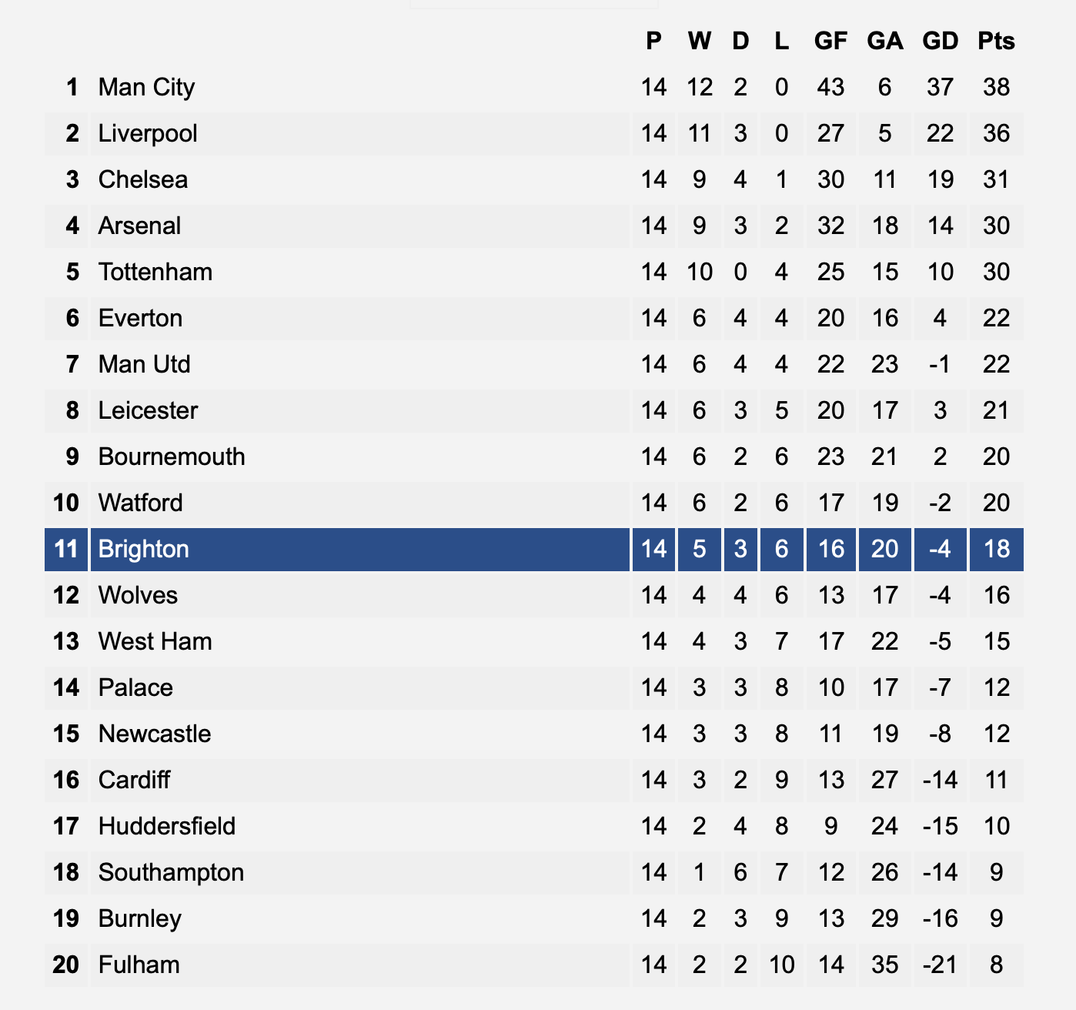This screenshot has width=1076, height=1010.
Task: Select the highlighted Brighton row
Action: pyautogui.click(x=534, y=549)
